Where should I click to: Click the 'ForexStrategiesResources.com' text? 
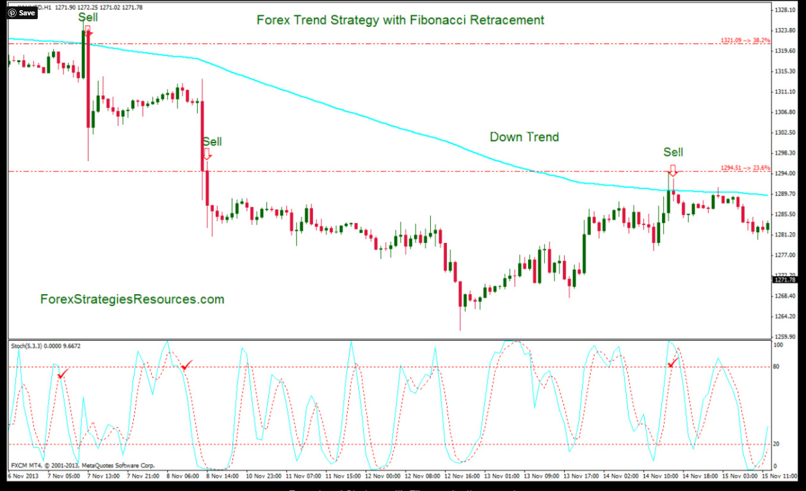[x=132, y=299]
